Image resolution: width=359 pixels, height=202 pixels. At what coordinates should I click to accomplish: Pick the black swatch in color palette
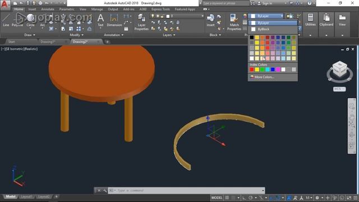point(252,38)
